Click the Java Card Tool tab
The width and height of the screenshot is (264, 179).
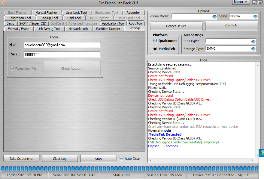coord(129,18)
